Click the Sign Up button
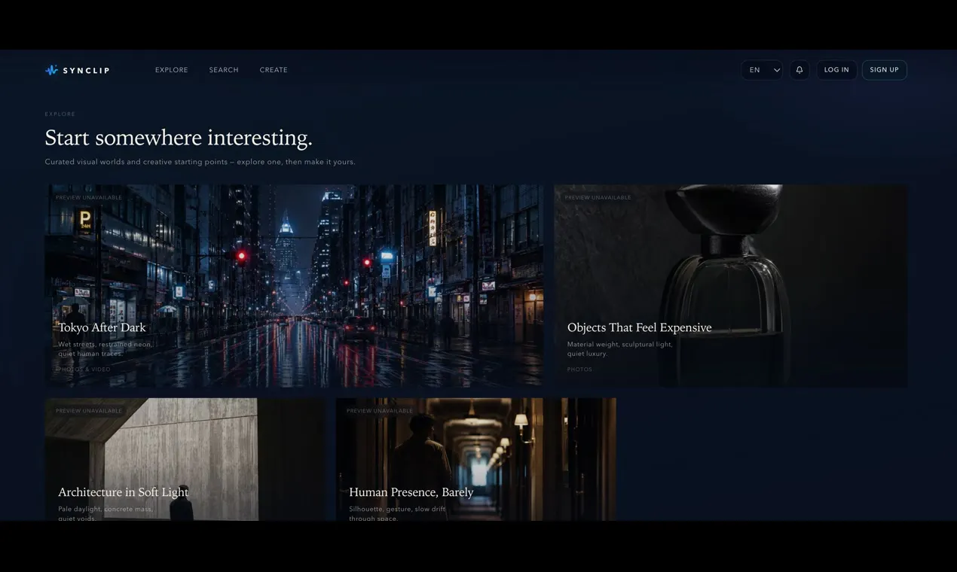This screenshot has height=572, width=957. 885,70
